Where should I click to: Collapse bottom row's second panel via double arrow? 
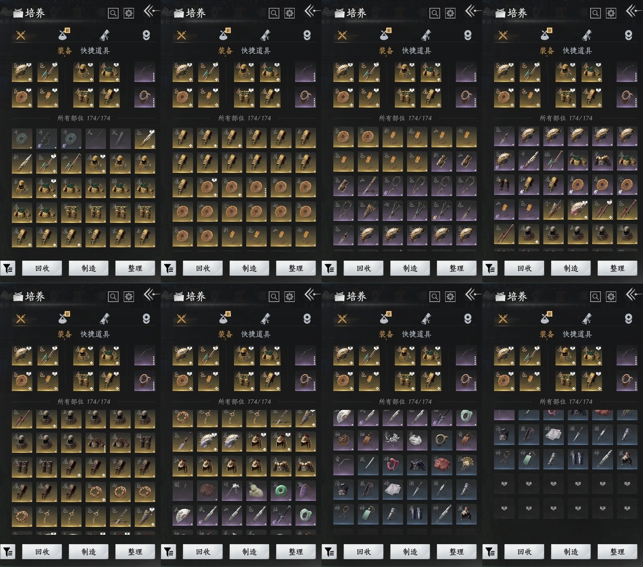pyautogui.click(x=312, y=295)
